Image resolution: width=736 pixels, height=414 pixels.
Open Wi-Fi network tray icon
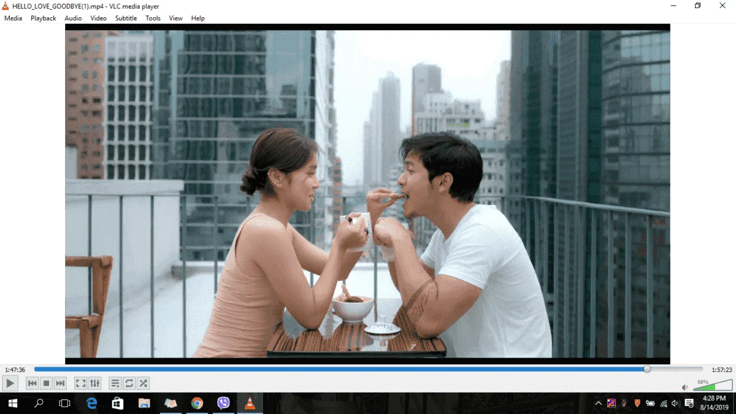[x=664, y=404]
